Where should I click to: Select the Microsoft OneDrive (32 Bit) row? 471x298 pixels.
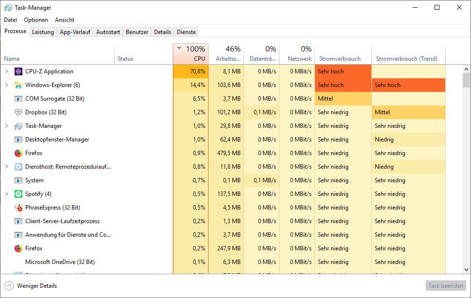click(x=60, y=262)
